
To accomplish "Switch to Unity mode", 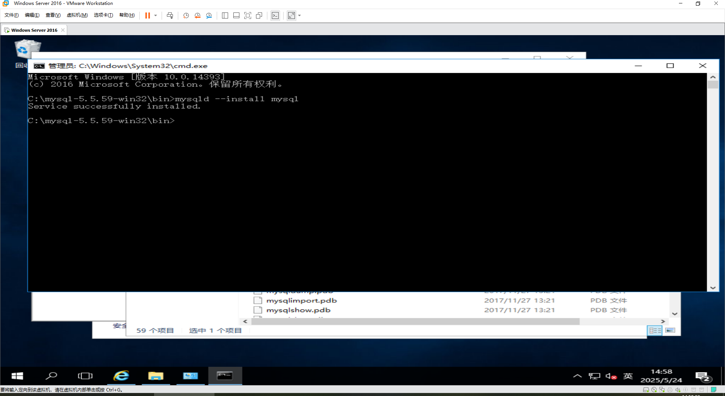I will [259, 15].
